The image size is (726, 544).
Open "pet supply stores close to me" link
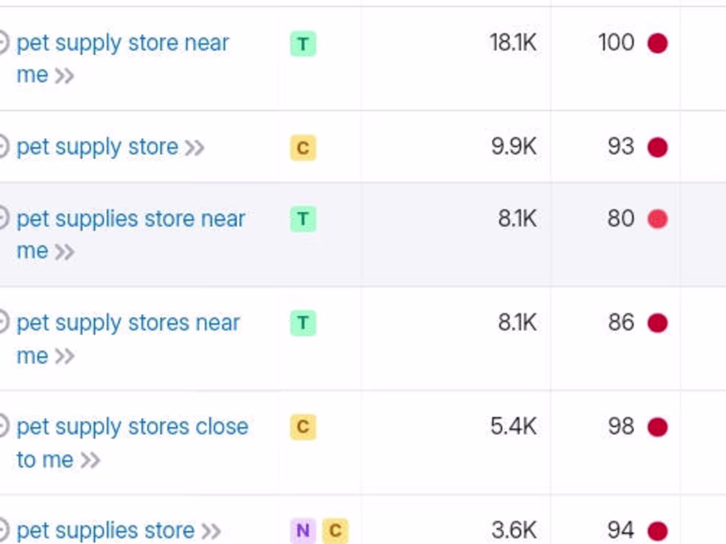pos(132,427)
